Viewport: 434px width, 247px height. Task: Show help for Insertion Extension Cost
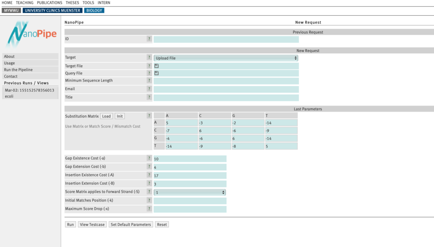149,183
